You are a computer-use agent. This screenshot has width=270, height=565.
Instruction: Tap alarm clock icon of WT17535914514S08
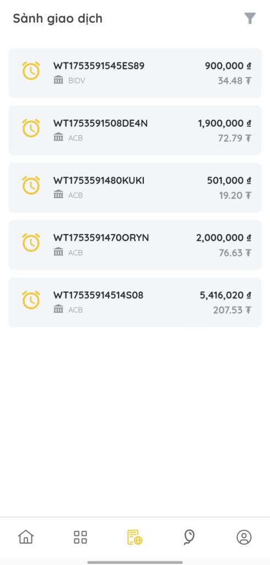[31, 300]
